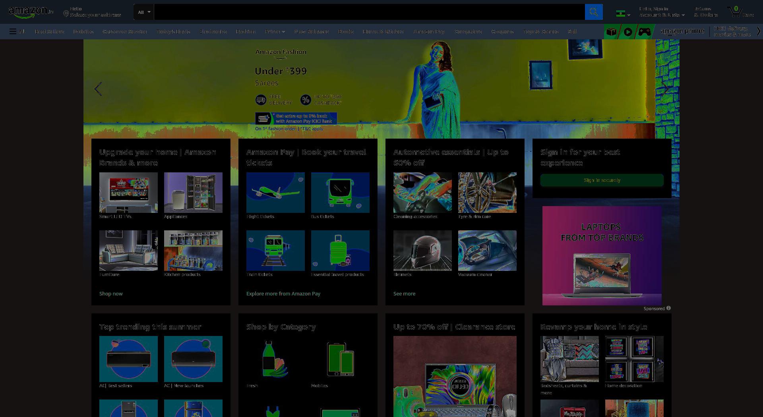Click the Sign in securely button
Viewport: 763px width, 417px height.
[602, 180]
